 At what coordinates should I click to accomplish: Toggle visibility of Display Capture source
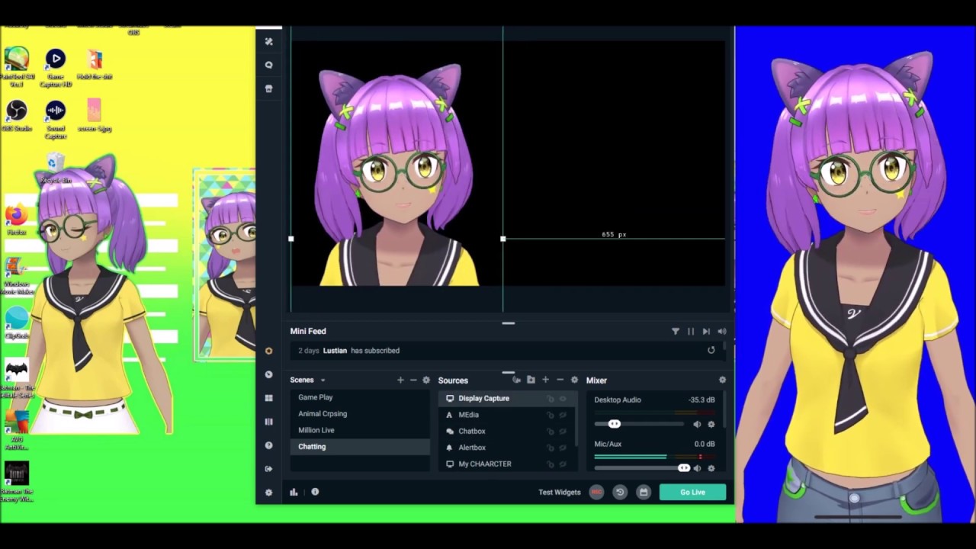tap(563, 398)
